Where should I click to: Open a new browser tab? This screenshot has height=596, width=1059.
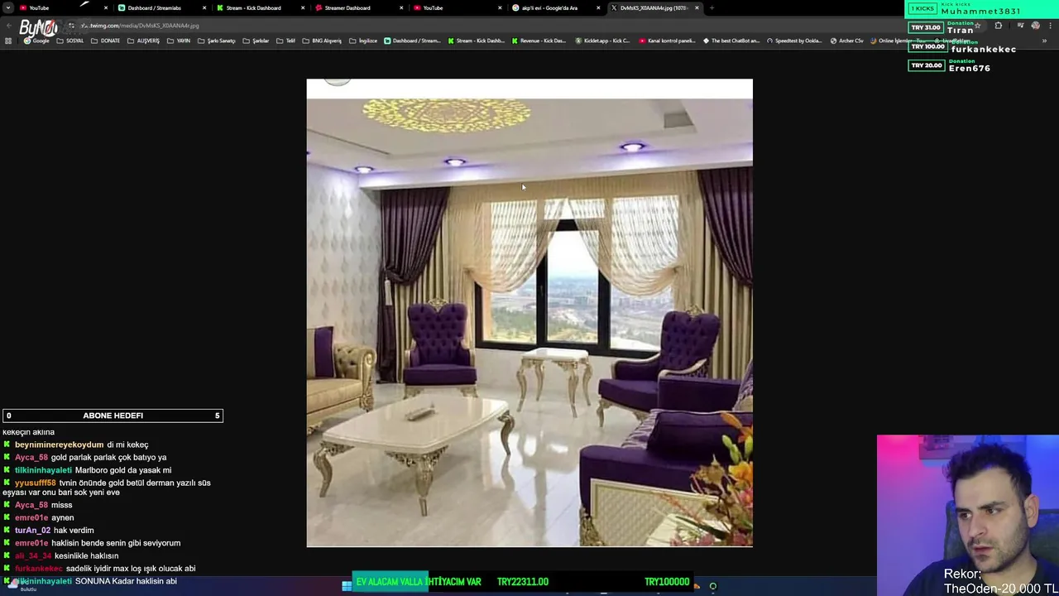coord(712,7)
